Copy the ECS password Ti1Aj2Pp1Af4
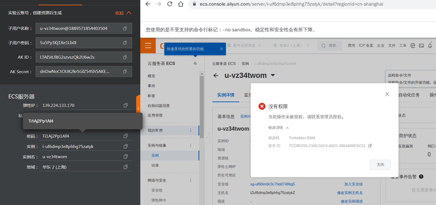Image resolution: width=436 pixels, height=205 pixels. tap(126, 136)
